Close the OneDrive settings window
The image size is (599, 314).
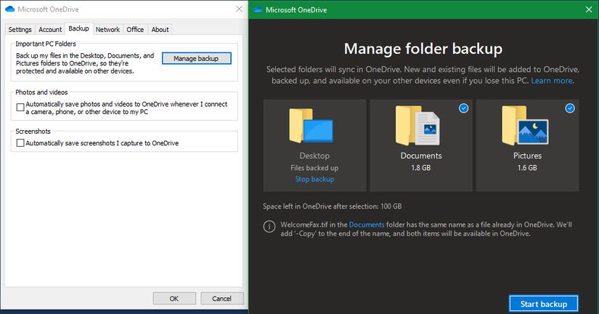click(x=239, y=9)
